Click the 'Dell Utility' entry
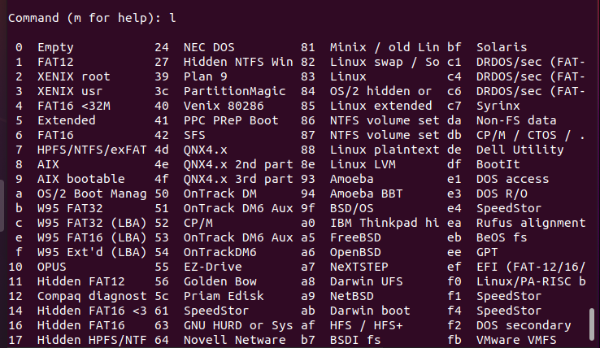Screen dimensions: 600x348 coord(520,150)
